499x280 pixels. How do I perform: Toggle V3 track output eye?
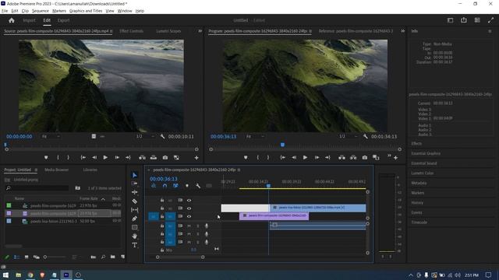pyautogui.click(x=189, y=201)
